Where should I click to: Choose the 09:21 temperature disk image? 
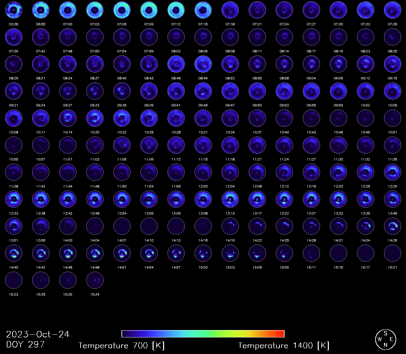click(x=14, y=91)
